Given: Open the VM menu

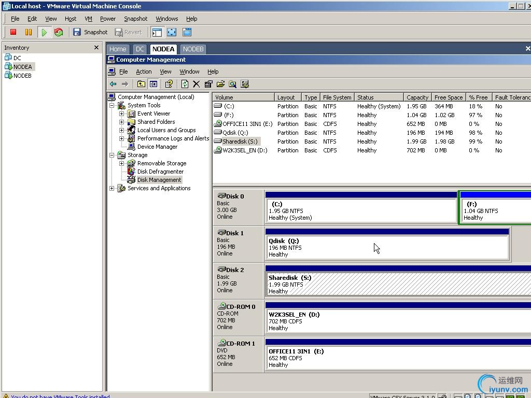Looking at the screenshot, I should pos(88,19).
